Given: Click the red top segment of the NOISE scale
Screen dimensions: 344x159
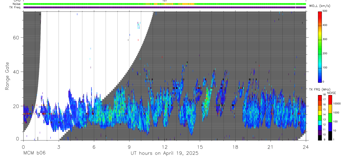Looking at the screenshot, I should click(330, 100).
